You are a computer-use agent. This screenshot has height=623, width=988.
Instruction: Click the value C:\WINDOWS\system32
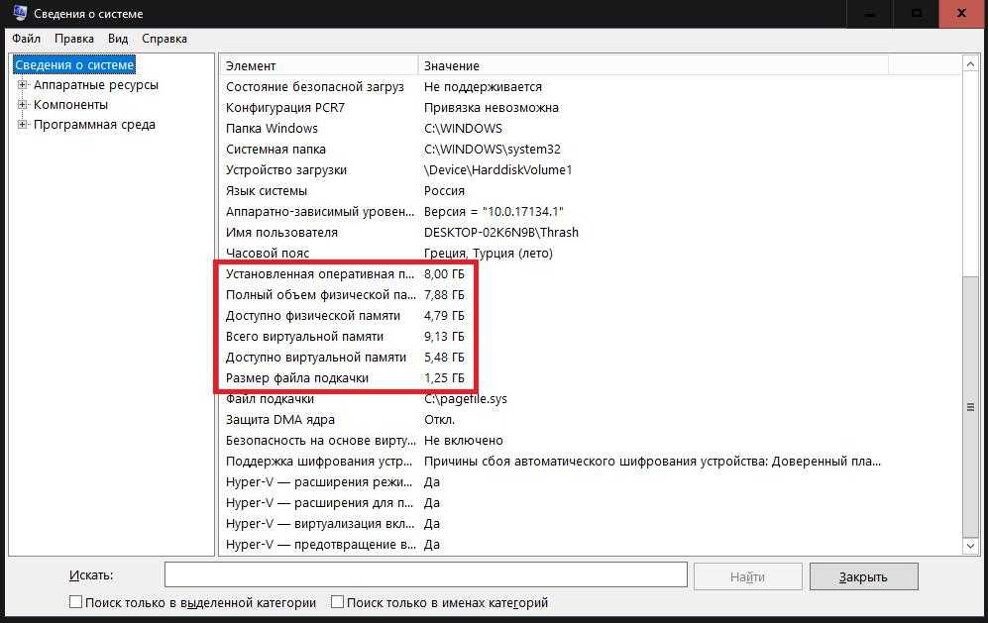(x=493, y=150)
